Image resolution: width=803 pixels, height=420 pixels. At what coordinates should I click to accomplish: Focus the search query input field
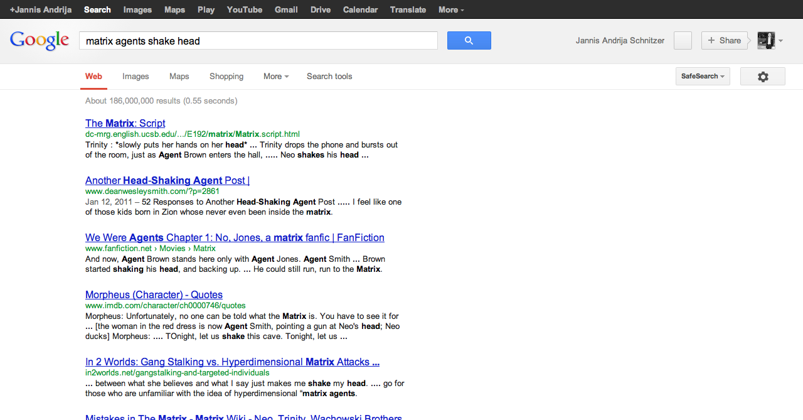point(258,41)
